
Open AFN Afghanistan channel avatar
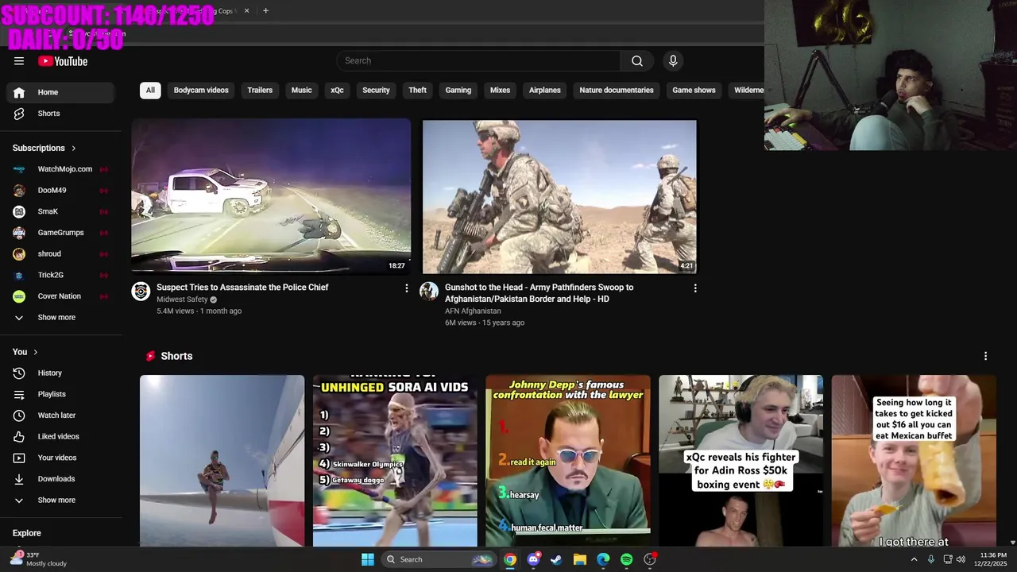click(x=429, y=292)
